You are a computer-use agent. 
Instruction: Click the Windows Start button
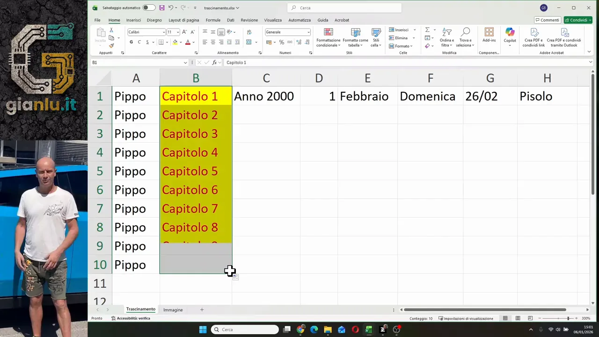pyautogui.click(x=203, y=330)
